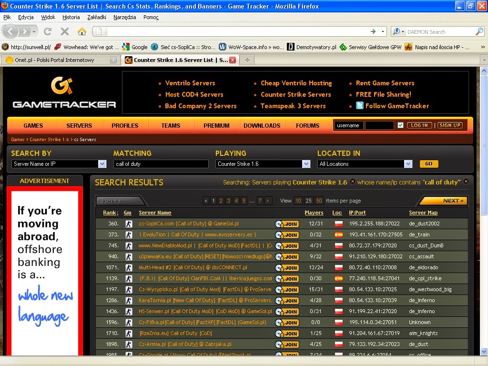Open the address bar history dropdown
The height and width of the screenshot is (366, 488).
(383, 31)
